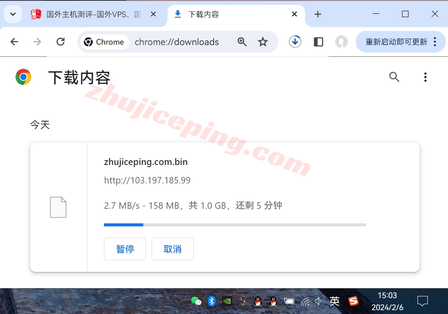
Task: Minimize the Chrome window
Action: pos(376,14)
